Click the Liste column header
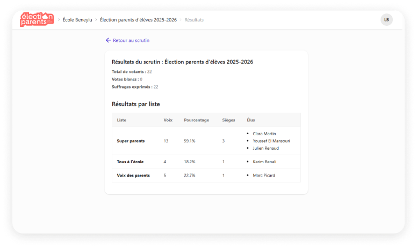The width and height of the screenshot is (417, 248). pos(121,120)
